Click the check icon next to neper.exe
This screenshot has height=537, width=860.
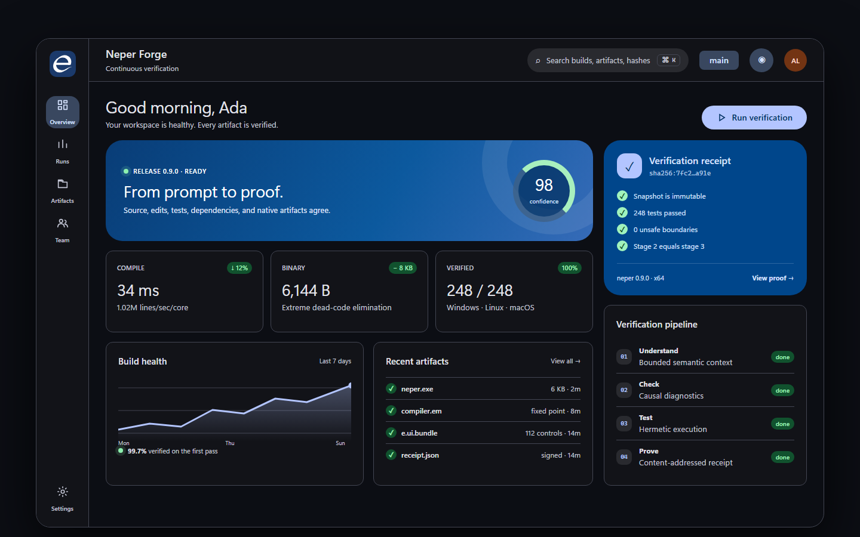[x=391, y=388]
